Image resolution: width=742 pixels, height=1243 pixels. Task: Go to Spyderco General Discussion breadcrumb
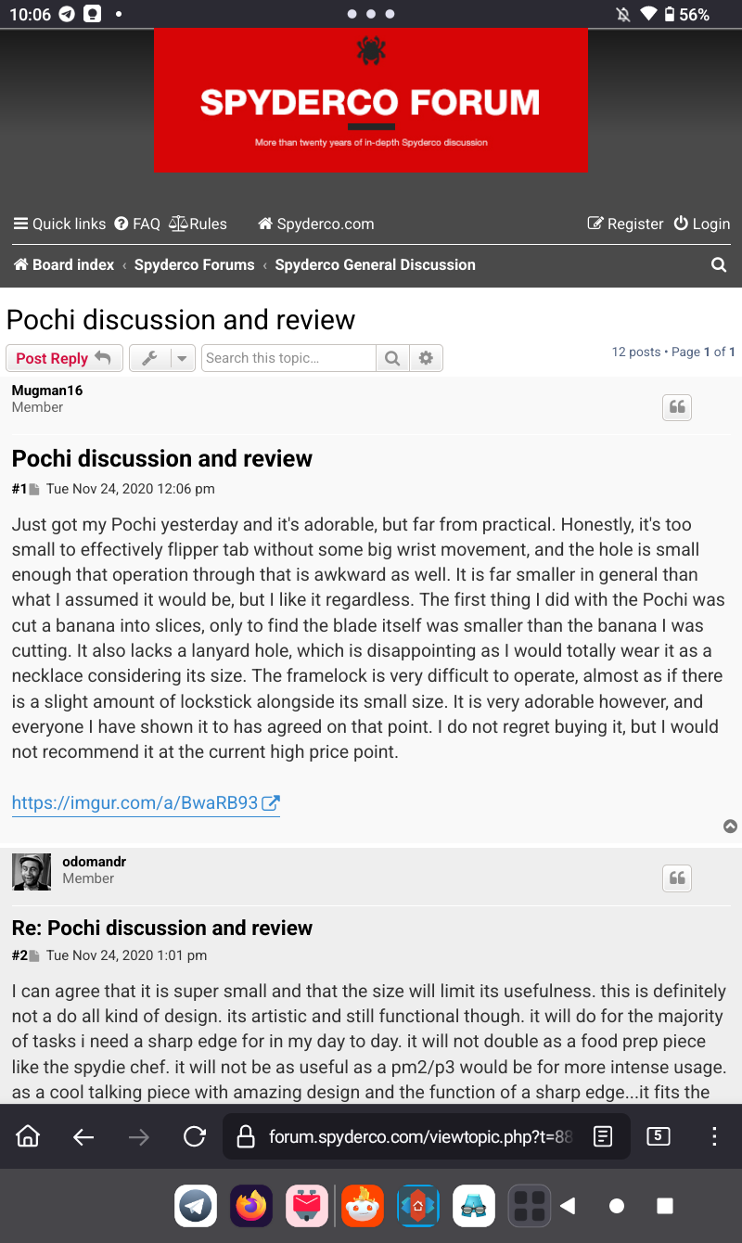tap(375, 265)
